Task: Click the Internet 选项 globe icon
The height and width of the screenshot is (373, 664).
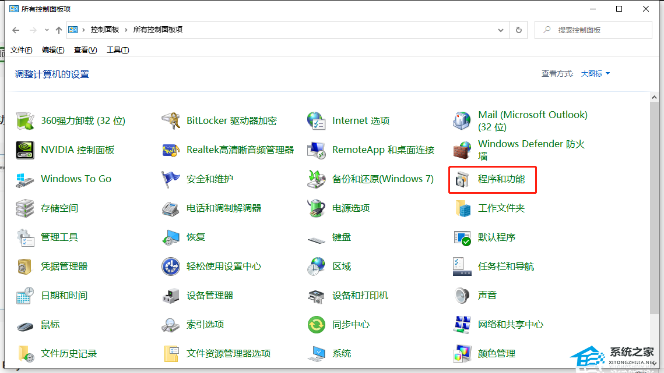Action: click(317, 121)
